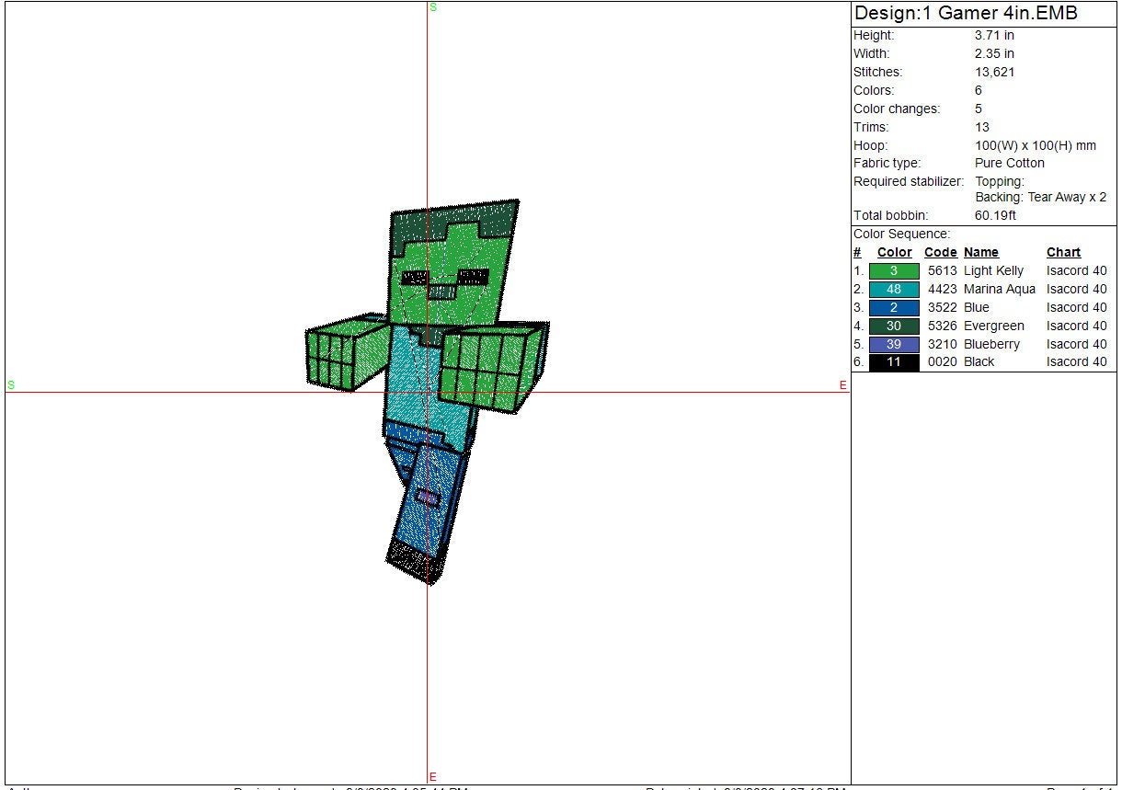Select the Blueberry swatch numbered 39
1122x790 pixels.
point(893,345)
